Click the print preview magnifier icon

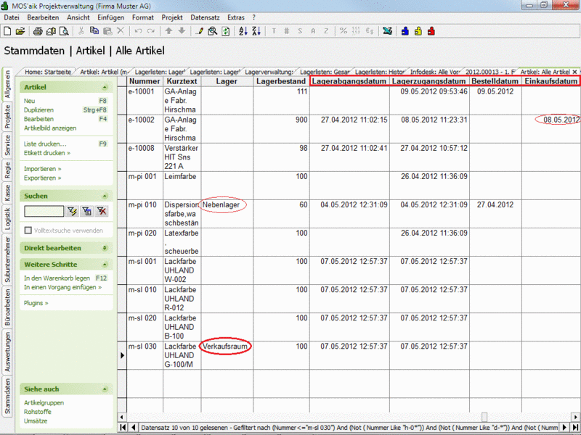click(x=64, y=31)
